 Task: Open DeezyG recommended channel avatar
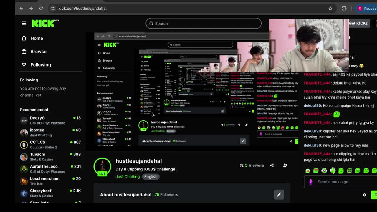coord(24,120)
